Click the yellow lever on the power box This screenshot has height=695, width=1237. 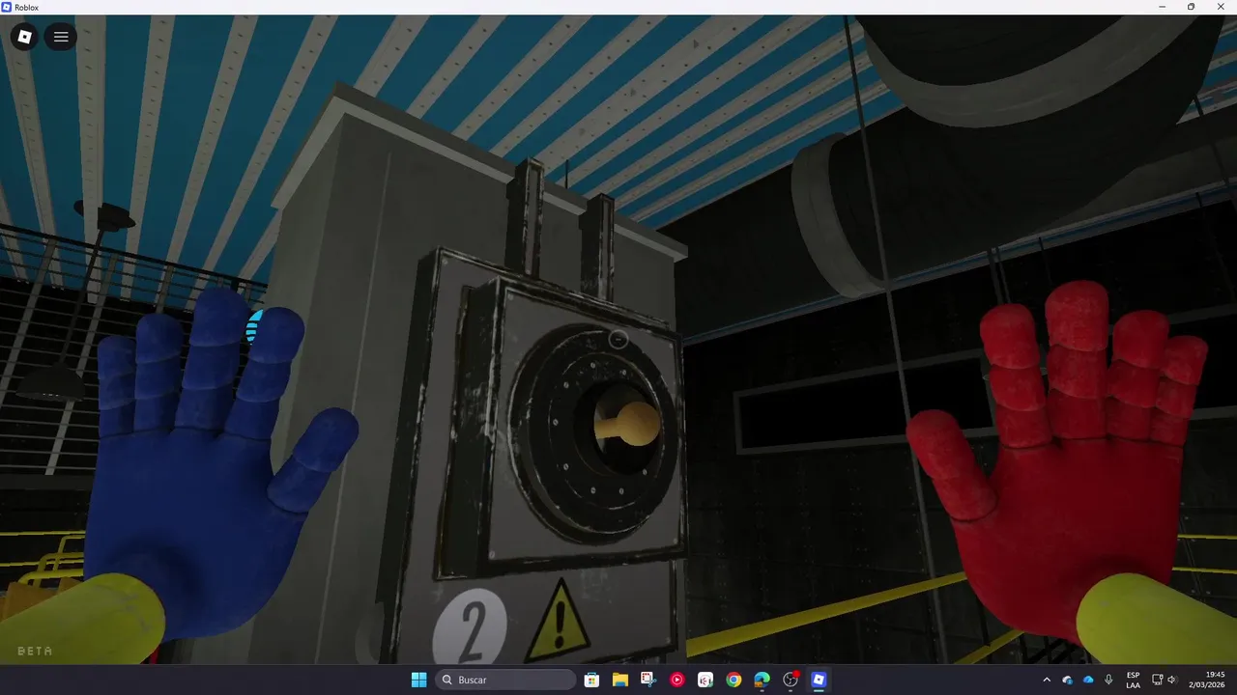pyautogui.click(x=627, y=425)
